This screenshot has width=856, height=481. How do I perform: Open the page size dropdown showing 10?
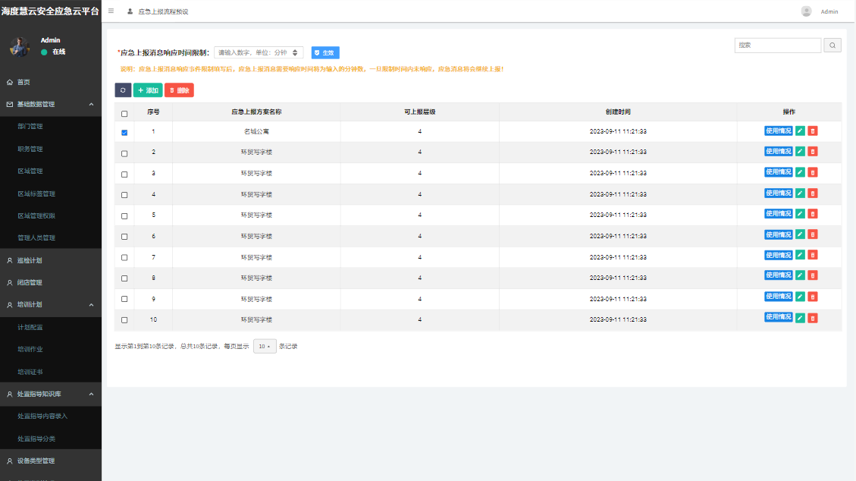coord(265,346)
